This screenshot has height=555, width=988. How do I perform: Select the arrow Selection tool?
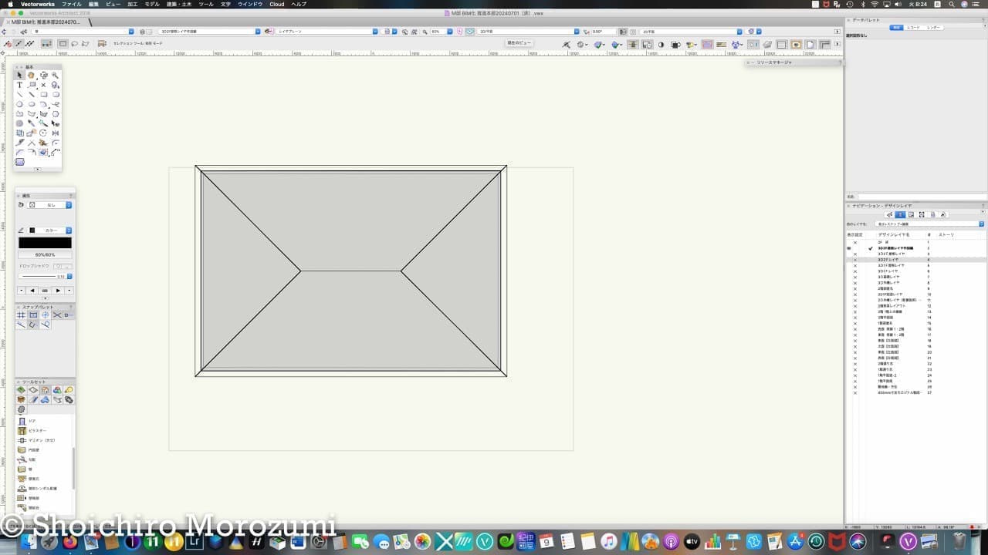(19, 76)
